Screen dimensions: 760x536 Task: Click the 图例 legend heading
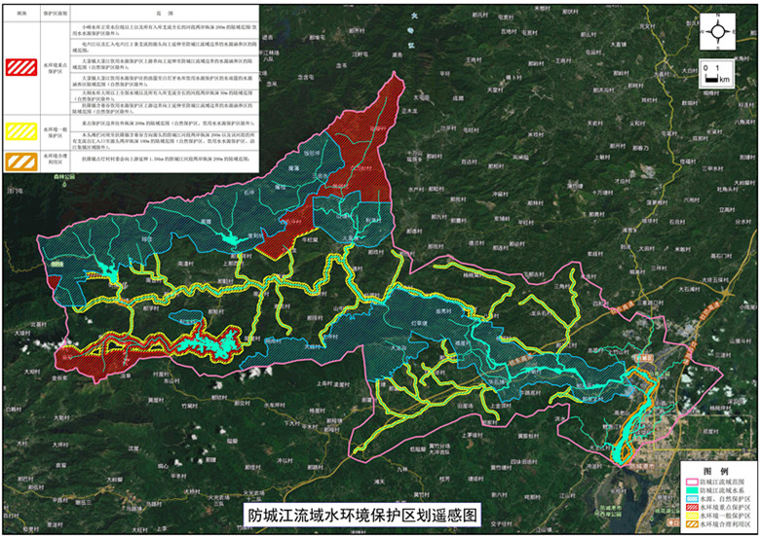716,471
